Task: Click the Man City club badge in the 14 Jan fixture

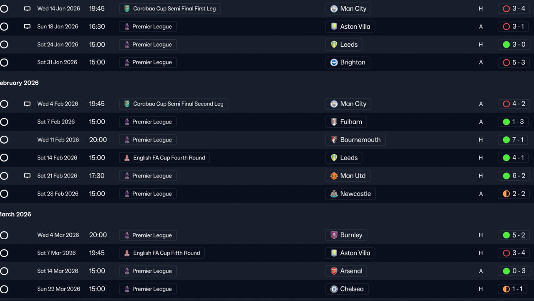Action: (334, 9)
